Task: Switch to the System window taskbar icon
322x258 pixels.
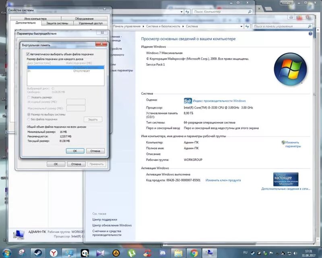Action: [x=210, y=253]
